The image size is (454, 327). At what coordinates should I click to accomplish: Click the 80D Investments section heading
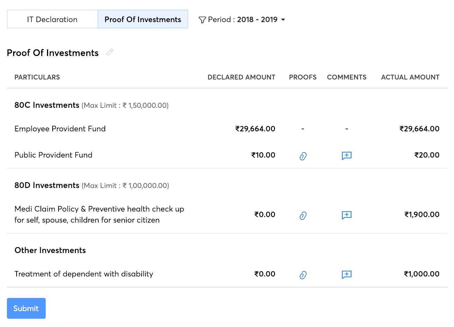(47, 186)
